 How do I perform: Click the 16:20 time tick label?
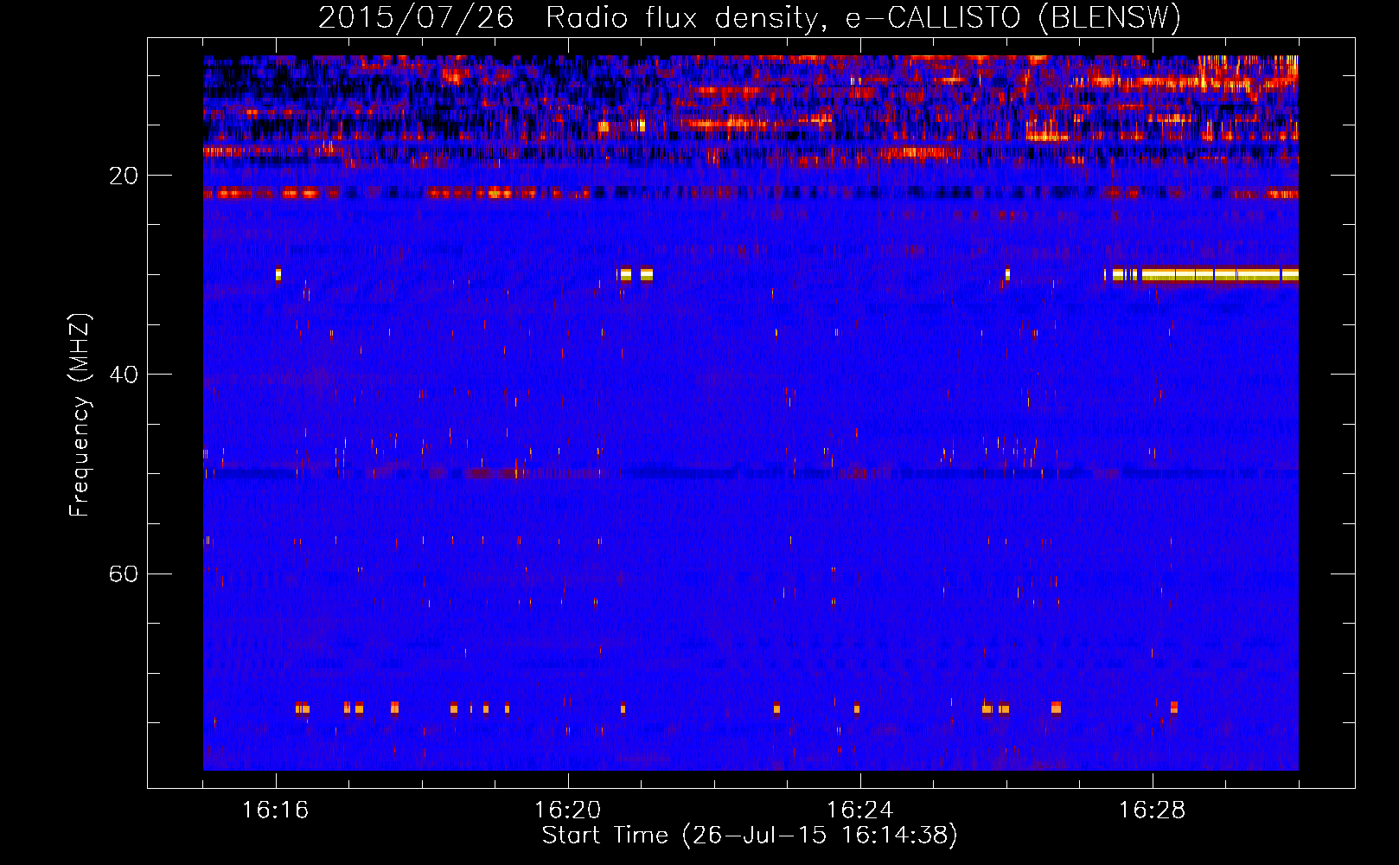click(x=568, y=810)
